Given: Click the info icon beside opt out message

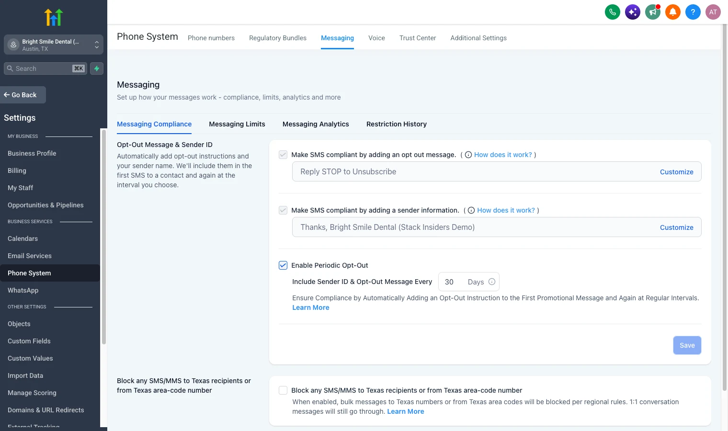Looking at the screenshot, I should (468, 155).
